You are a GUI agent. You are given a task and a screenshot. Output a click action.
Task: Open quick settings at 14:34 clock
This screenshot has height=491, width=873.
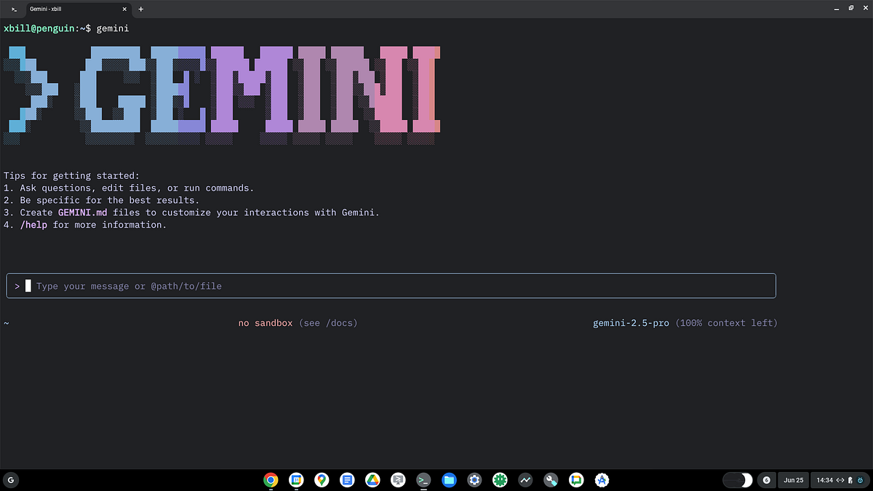[x=840, y=480]
